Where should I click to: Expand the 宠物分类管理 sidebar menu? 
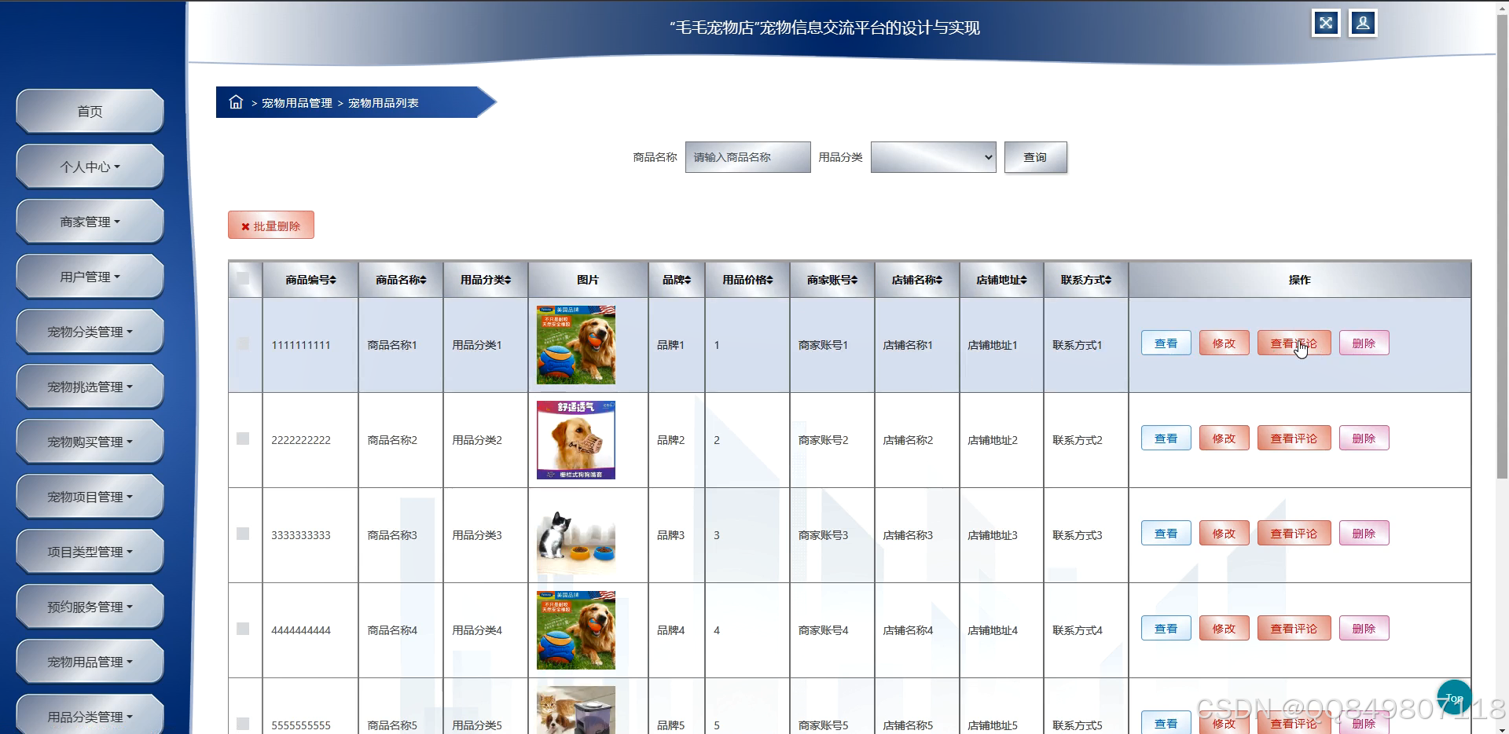coord(90,332)
